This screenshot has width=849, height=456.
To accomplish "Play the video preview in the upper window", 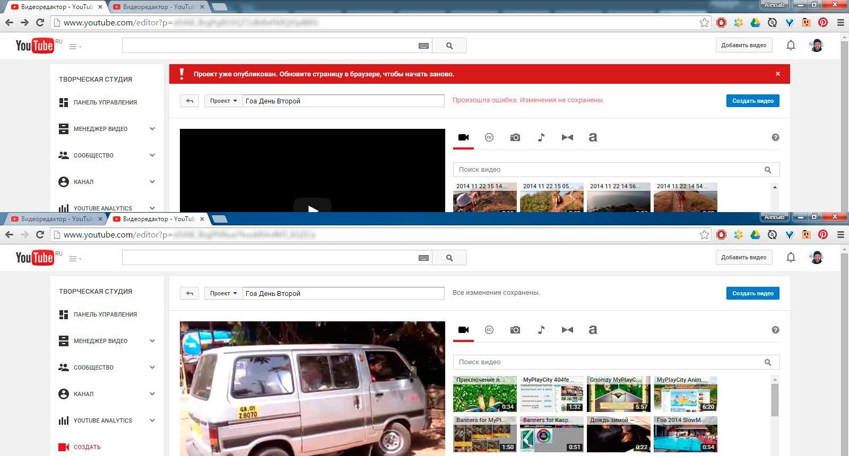I will coord(313,207).
